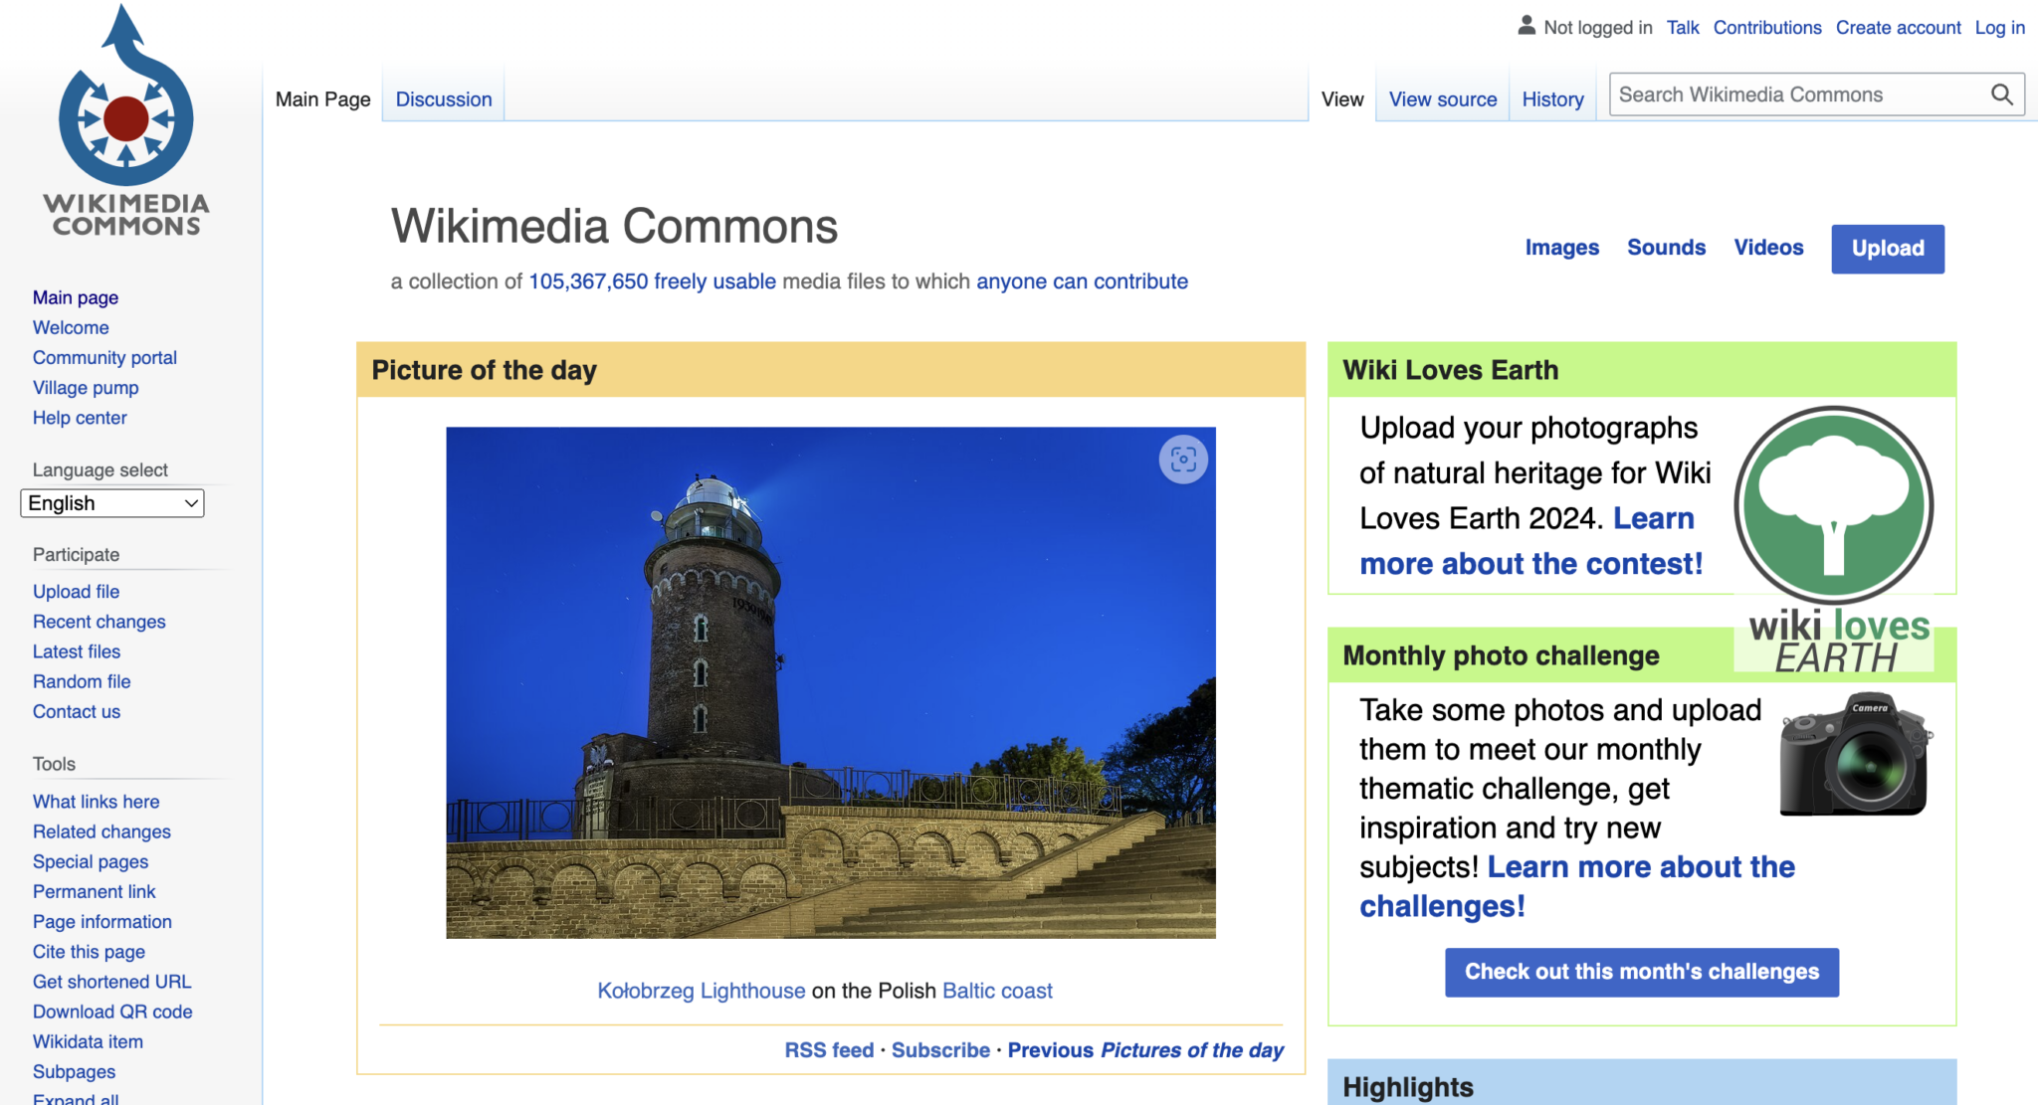Open the Sounds collection link
2038x1105 pixels.
(1666, 247)
